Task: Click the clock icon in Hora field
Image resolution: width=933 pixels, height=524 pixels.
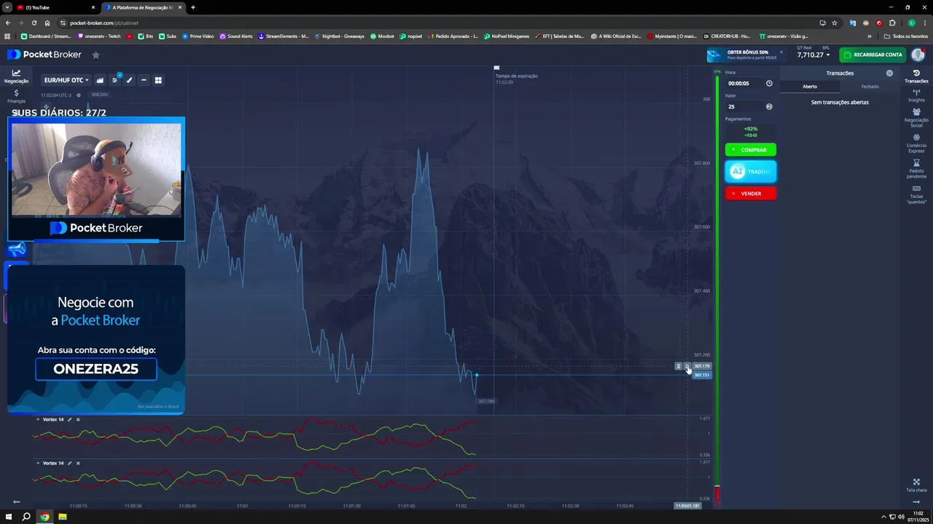Action: pyautogui.click(x=769, y=83)
